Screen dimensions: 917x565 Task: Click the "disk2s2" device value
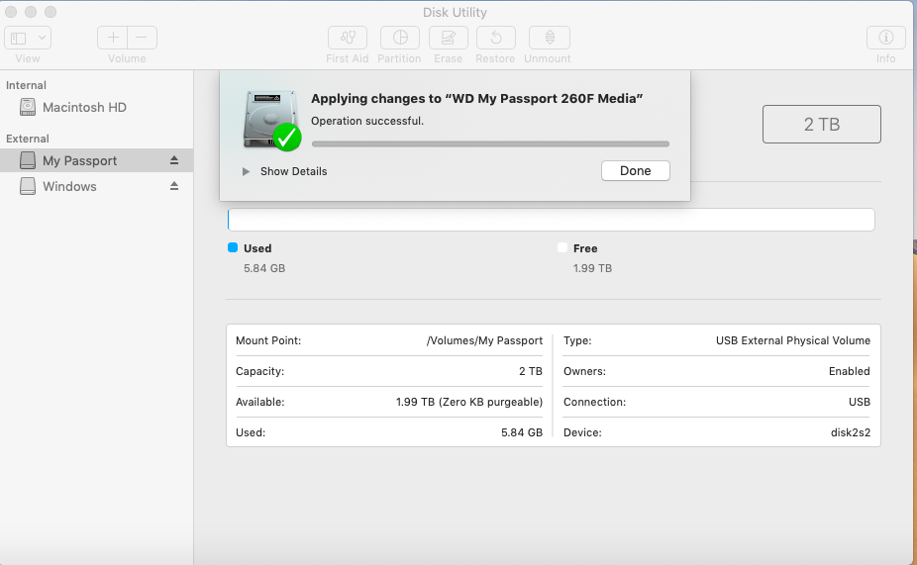point(851,433)
